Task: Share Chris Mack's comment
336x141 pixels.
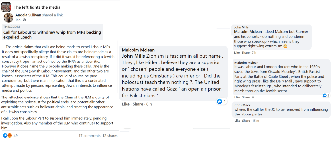Action: 245,121
